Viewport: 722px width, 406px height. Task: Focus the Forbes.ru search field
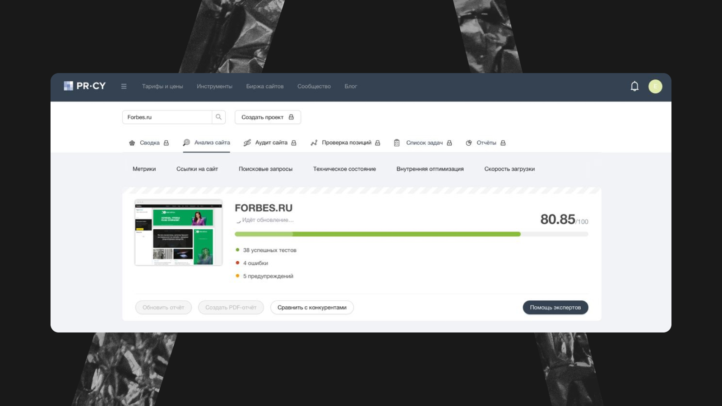[167, 117]
